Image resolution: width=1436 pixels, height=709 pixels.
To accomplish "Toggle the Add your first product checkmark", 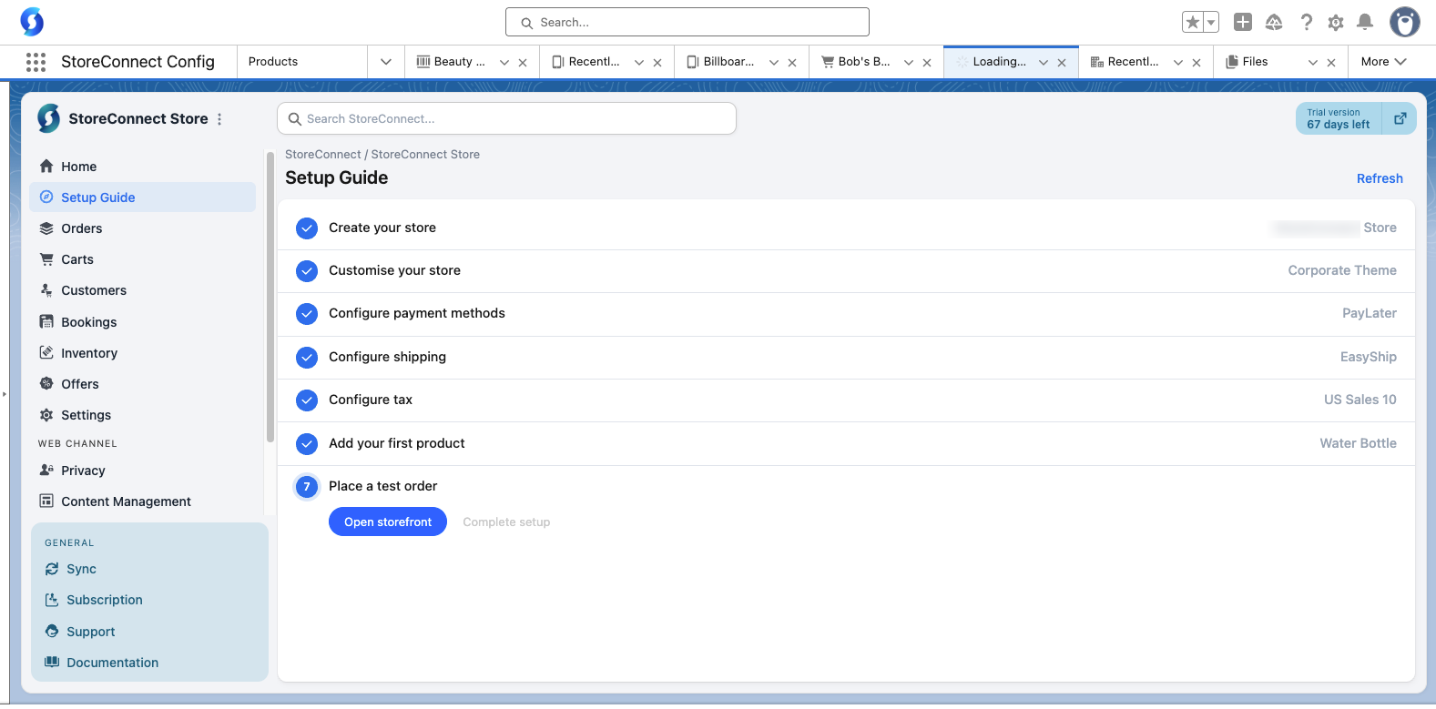I will (307, 443).
